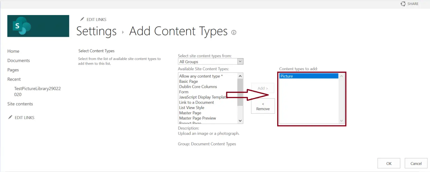Viewport: 430px width, 172px height.
Task: Click the down scroll arrow on content types list
Action: tap(240, 120)
